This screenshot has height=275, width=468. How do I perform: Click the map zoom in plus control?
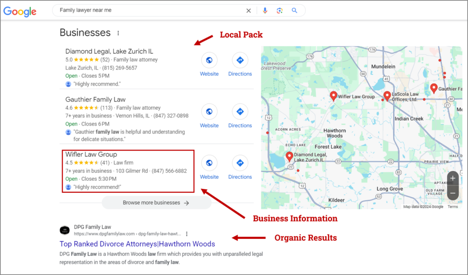click(x=452, y=178)
